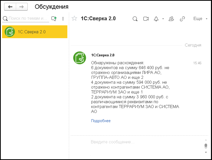Viewport: 212px width, 160px height.
Task: Click the message time 15:46
Action: 197,63
